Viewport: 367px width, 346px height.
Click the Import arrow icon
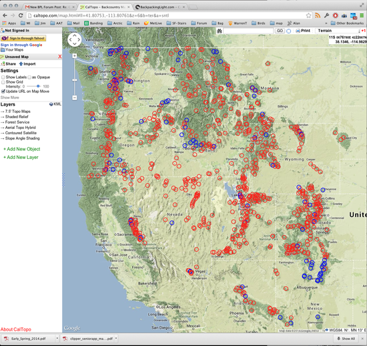(21, 63)
